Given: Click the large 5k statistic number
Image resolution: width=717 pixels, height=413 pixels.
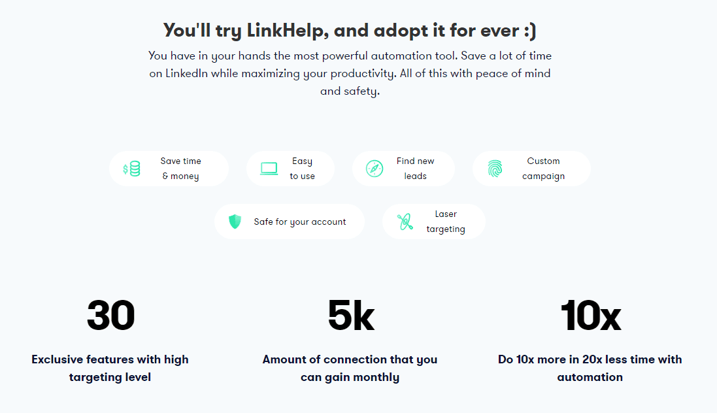Looking at the screenshot, I should point(351,315).
